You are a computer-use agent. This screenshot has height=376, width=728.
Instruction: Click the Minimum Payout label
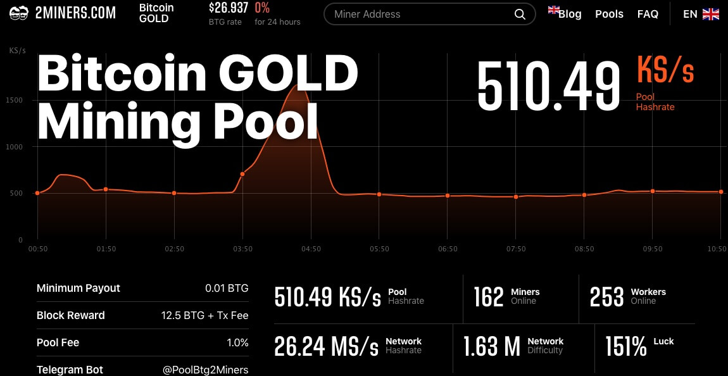point(78,288)
